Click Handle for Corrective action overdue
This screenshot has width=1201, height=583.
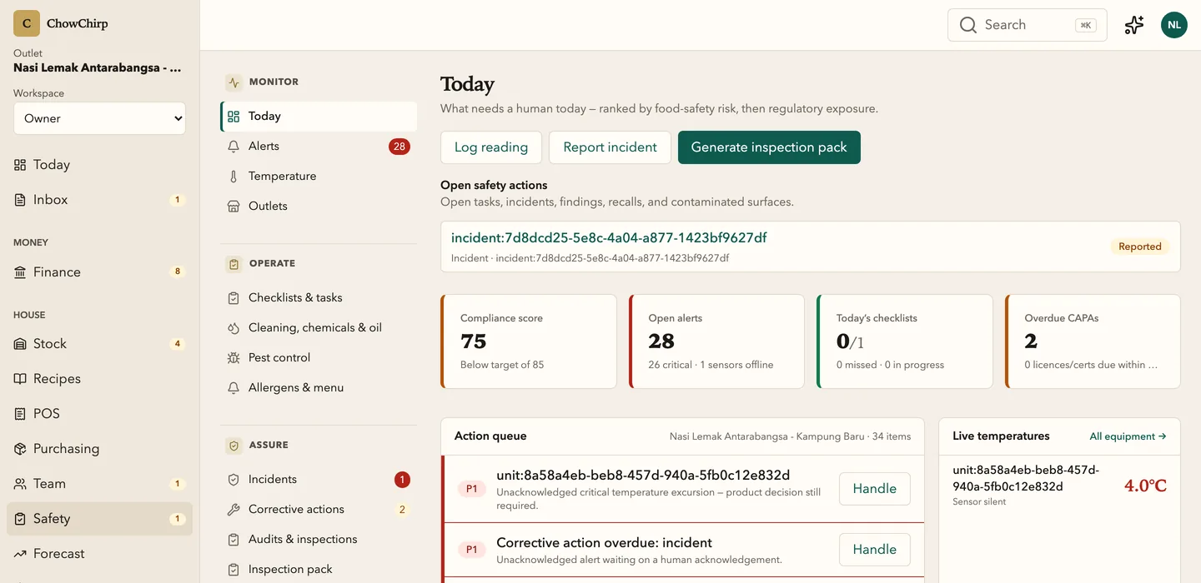tap(874, 550)
